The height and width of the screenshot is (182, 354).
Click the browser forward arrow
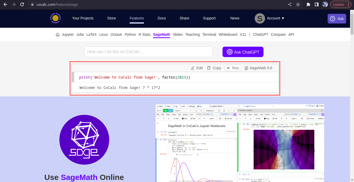click(x=14, y=4)
